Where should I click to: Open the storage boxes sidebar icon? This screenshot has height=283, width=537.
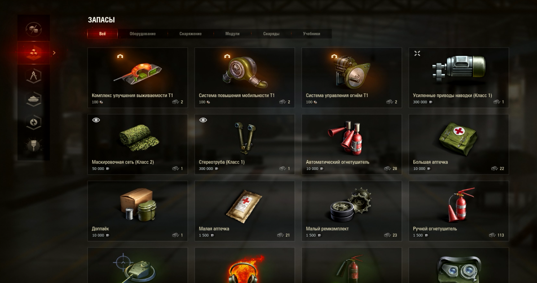pyautogui.click(x=34, y=29)
